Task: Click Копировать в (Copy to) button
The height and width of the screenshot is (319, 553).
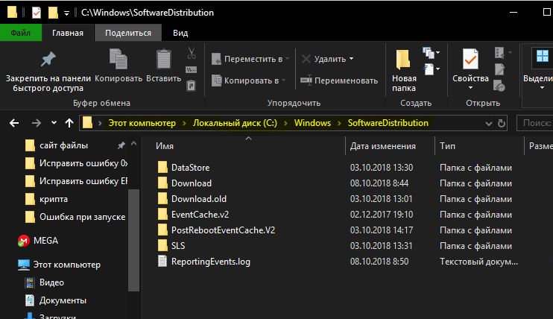Action: coord(248,80)
